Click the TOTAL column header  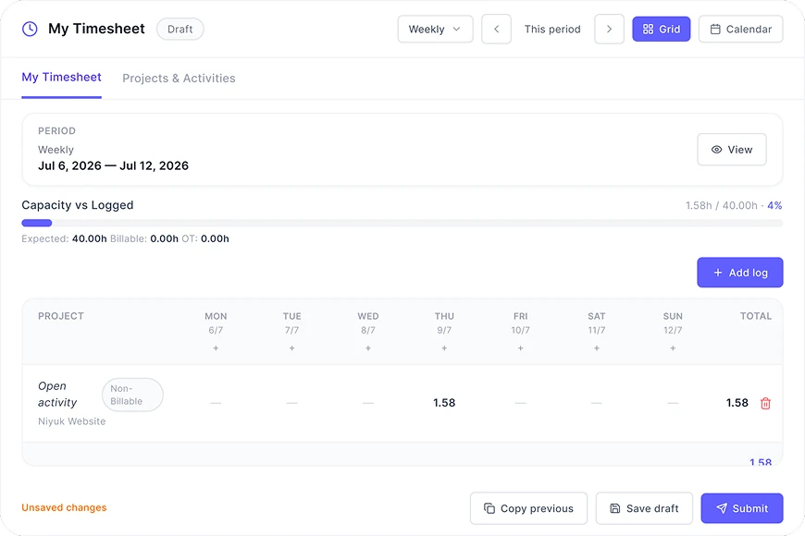pos(756,316)
